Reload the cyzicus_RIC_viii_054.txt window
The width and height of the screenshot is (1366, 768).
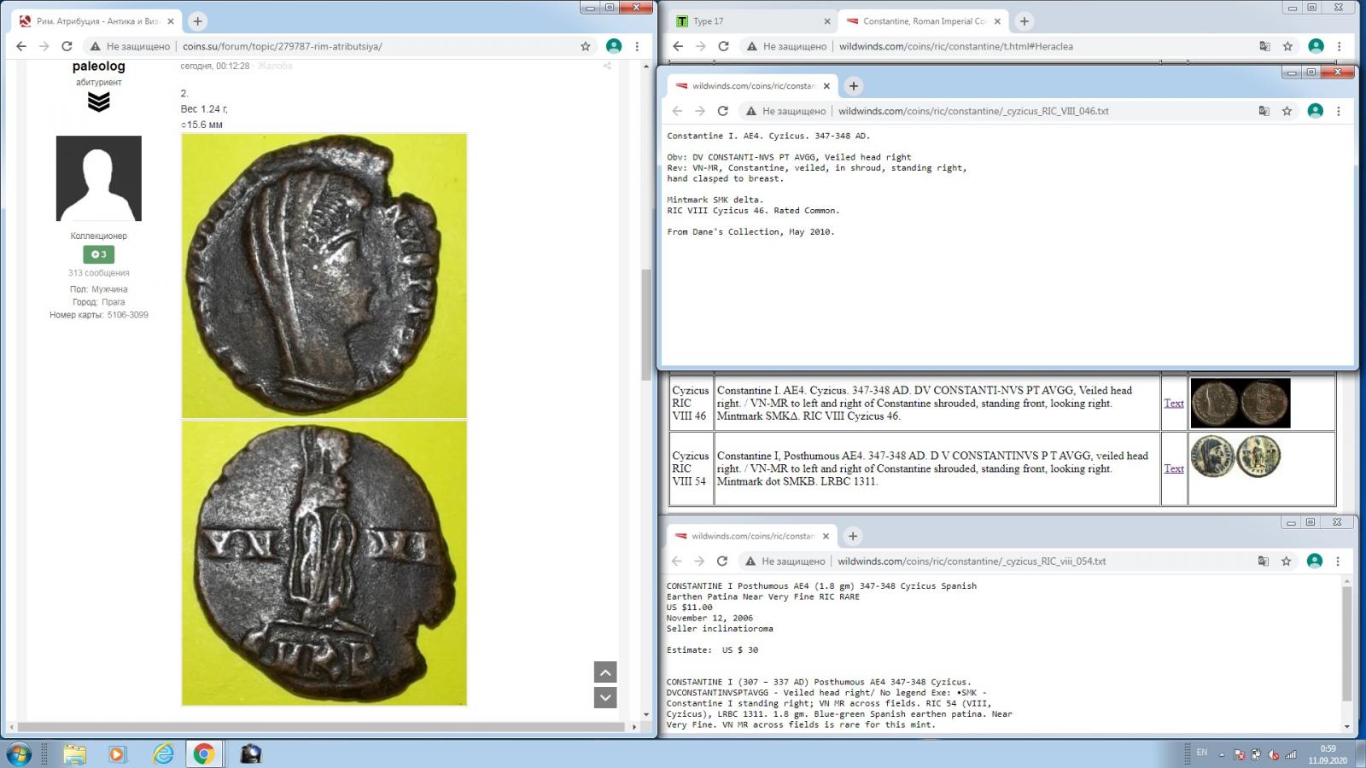coord(721,561)
